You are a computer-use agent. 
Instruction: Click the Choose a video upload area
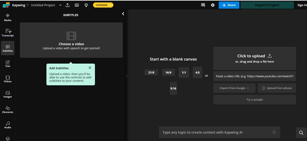point(71,40)
